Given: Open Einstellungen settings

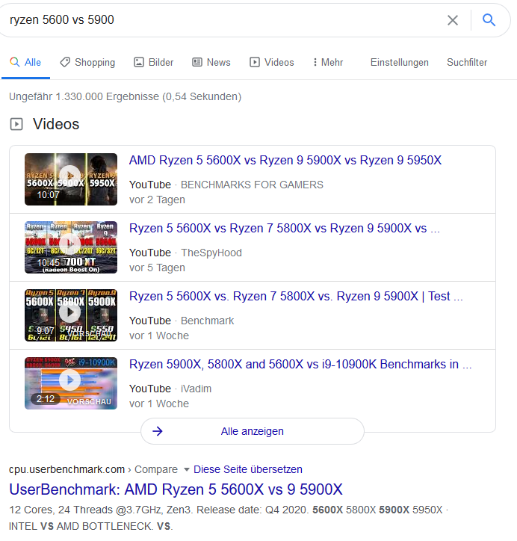Looking at the screenshot, I should point(400,63).
